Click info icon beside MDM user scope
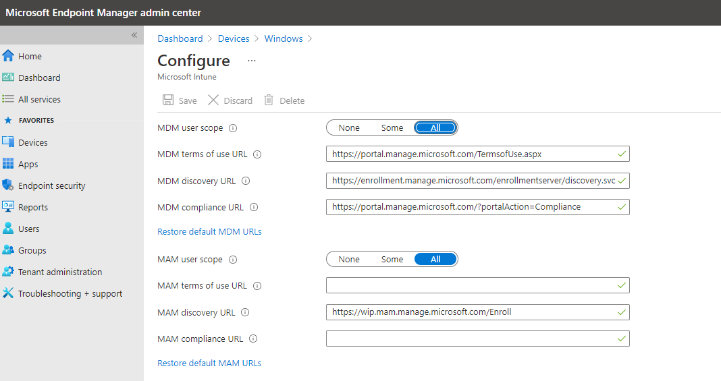 coord(233,128)
